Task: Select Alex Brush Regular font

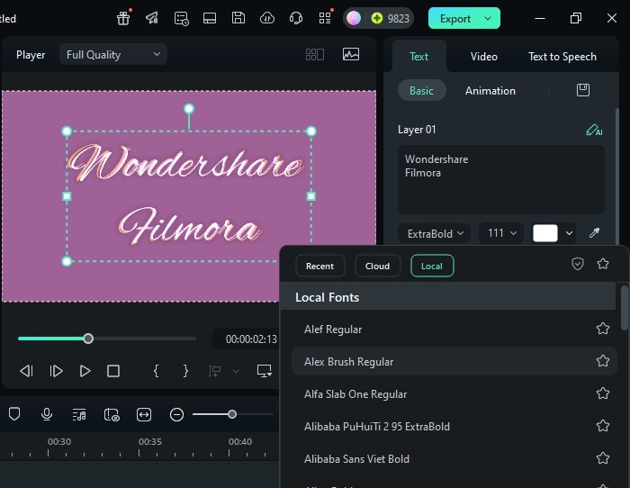Action: pyautogui.click(x=454, y=361)
